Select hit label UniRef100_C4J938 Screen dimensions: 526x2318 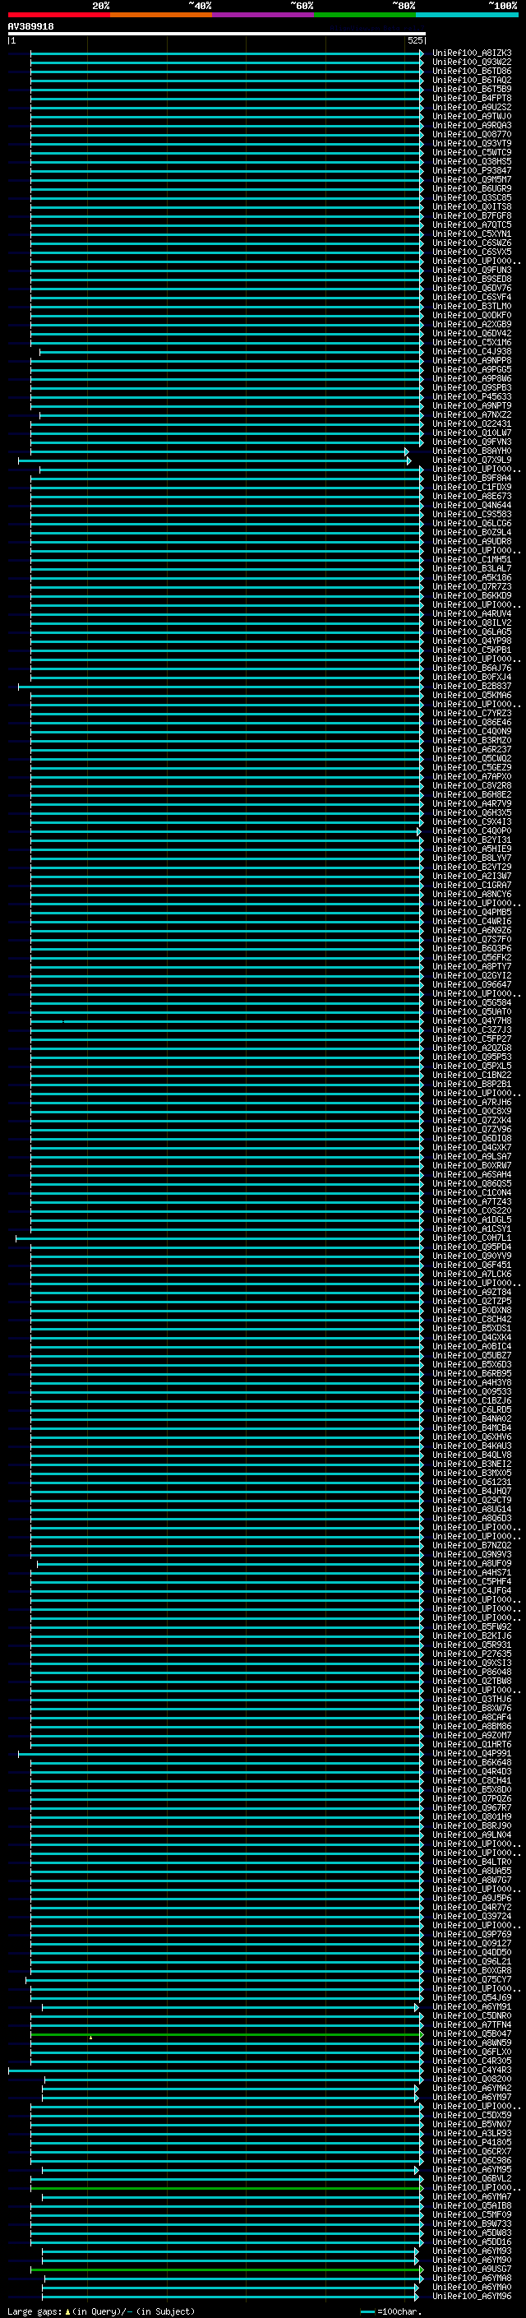(x=472, y=352)
